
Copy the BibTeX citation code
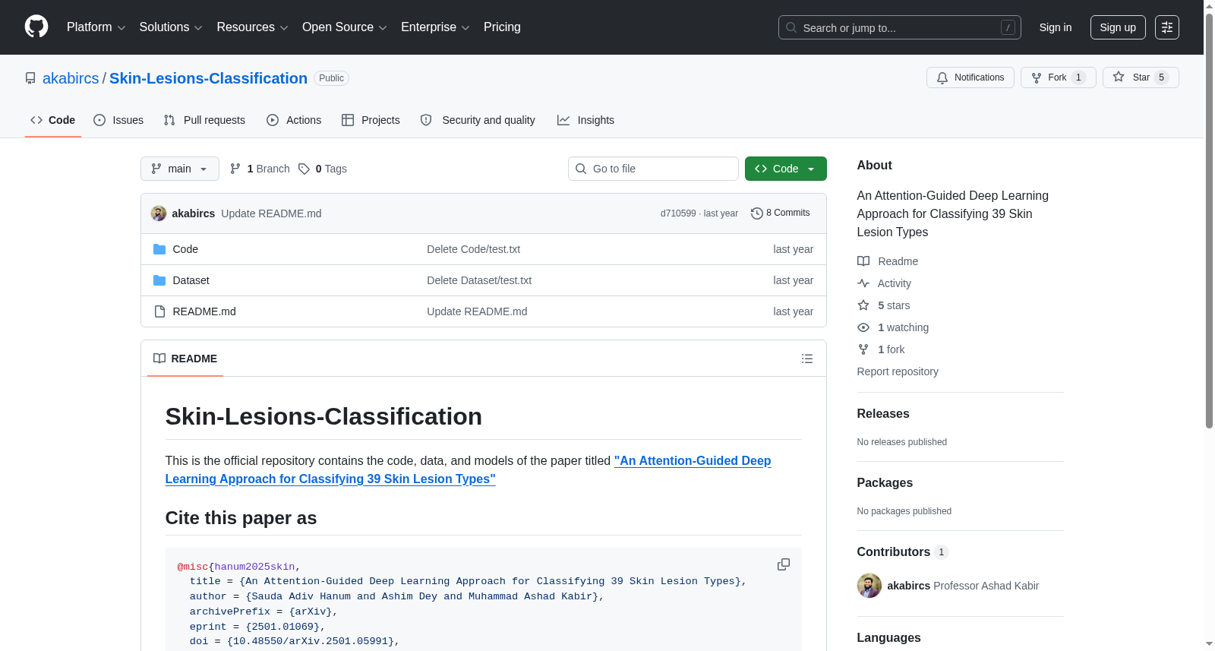tap(784, 565)
